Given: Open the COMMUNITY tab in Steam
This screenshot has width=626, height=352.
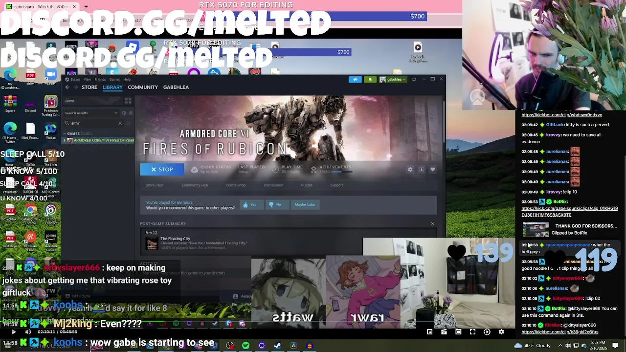Looking at the screenshot, I should tap(143, 87).
